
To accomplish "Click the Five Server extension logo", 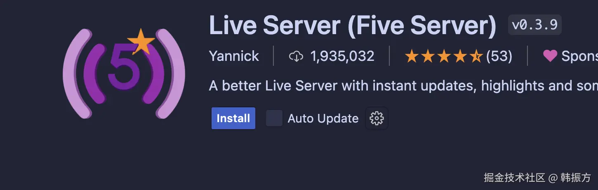I will [x=124, y=73].
